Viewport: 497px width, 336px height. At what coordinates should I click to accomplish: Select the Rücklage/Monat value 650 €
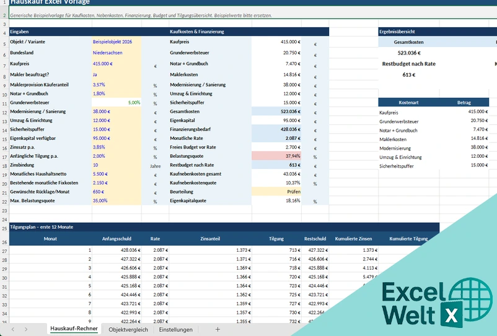(x=117, y=192)
